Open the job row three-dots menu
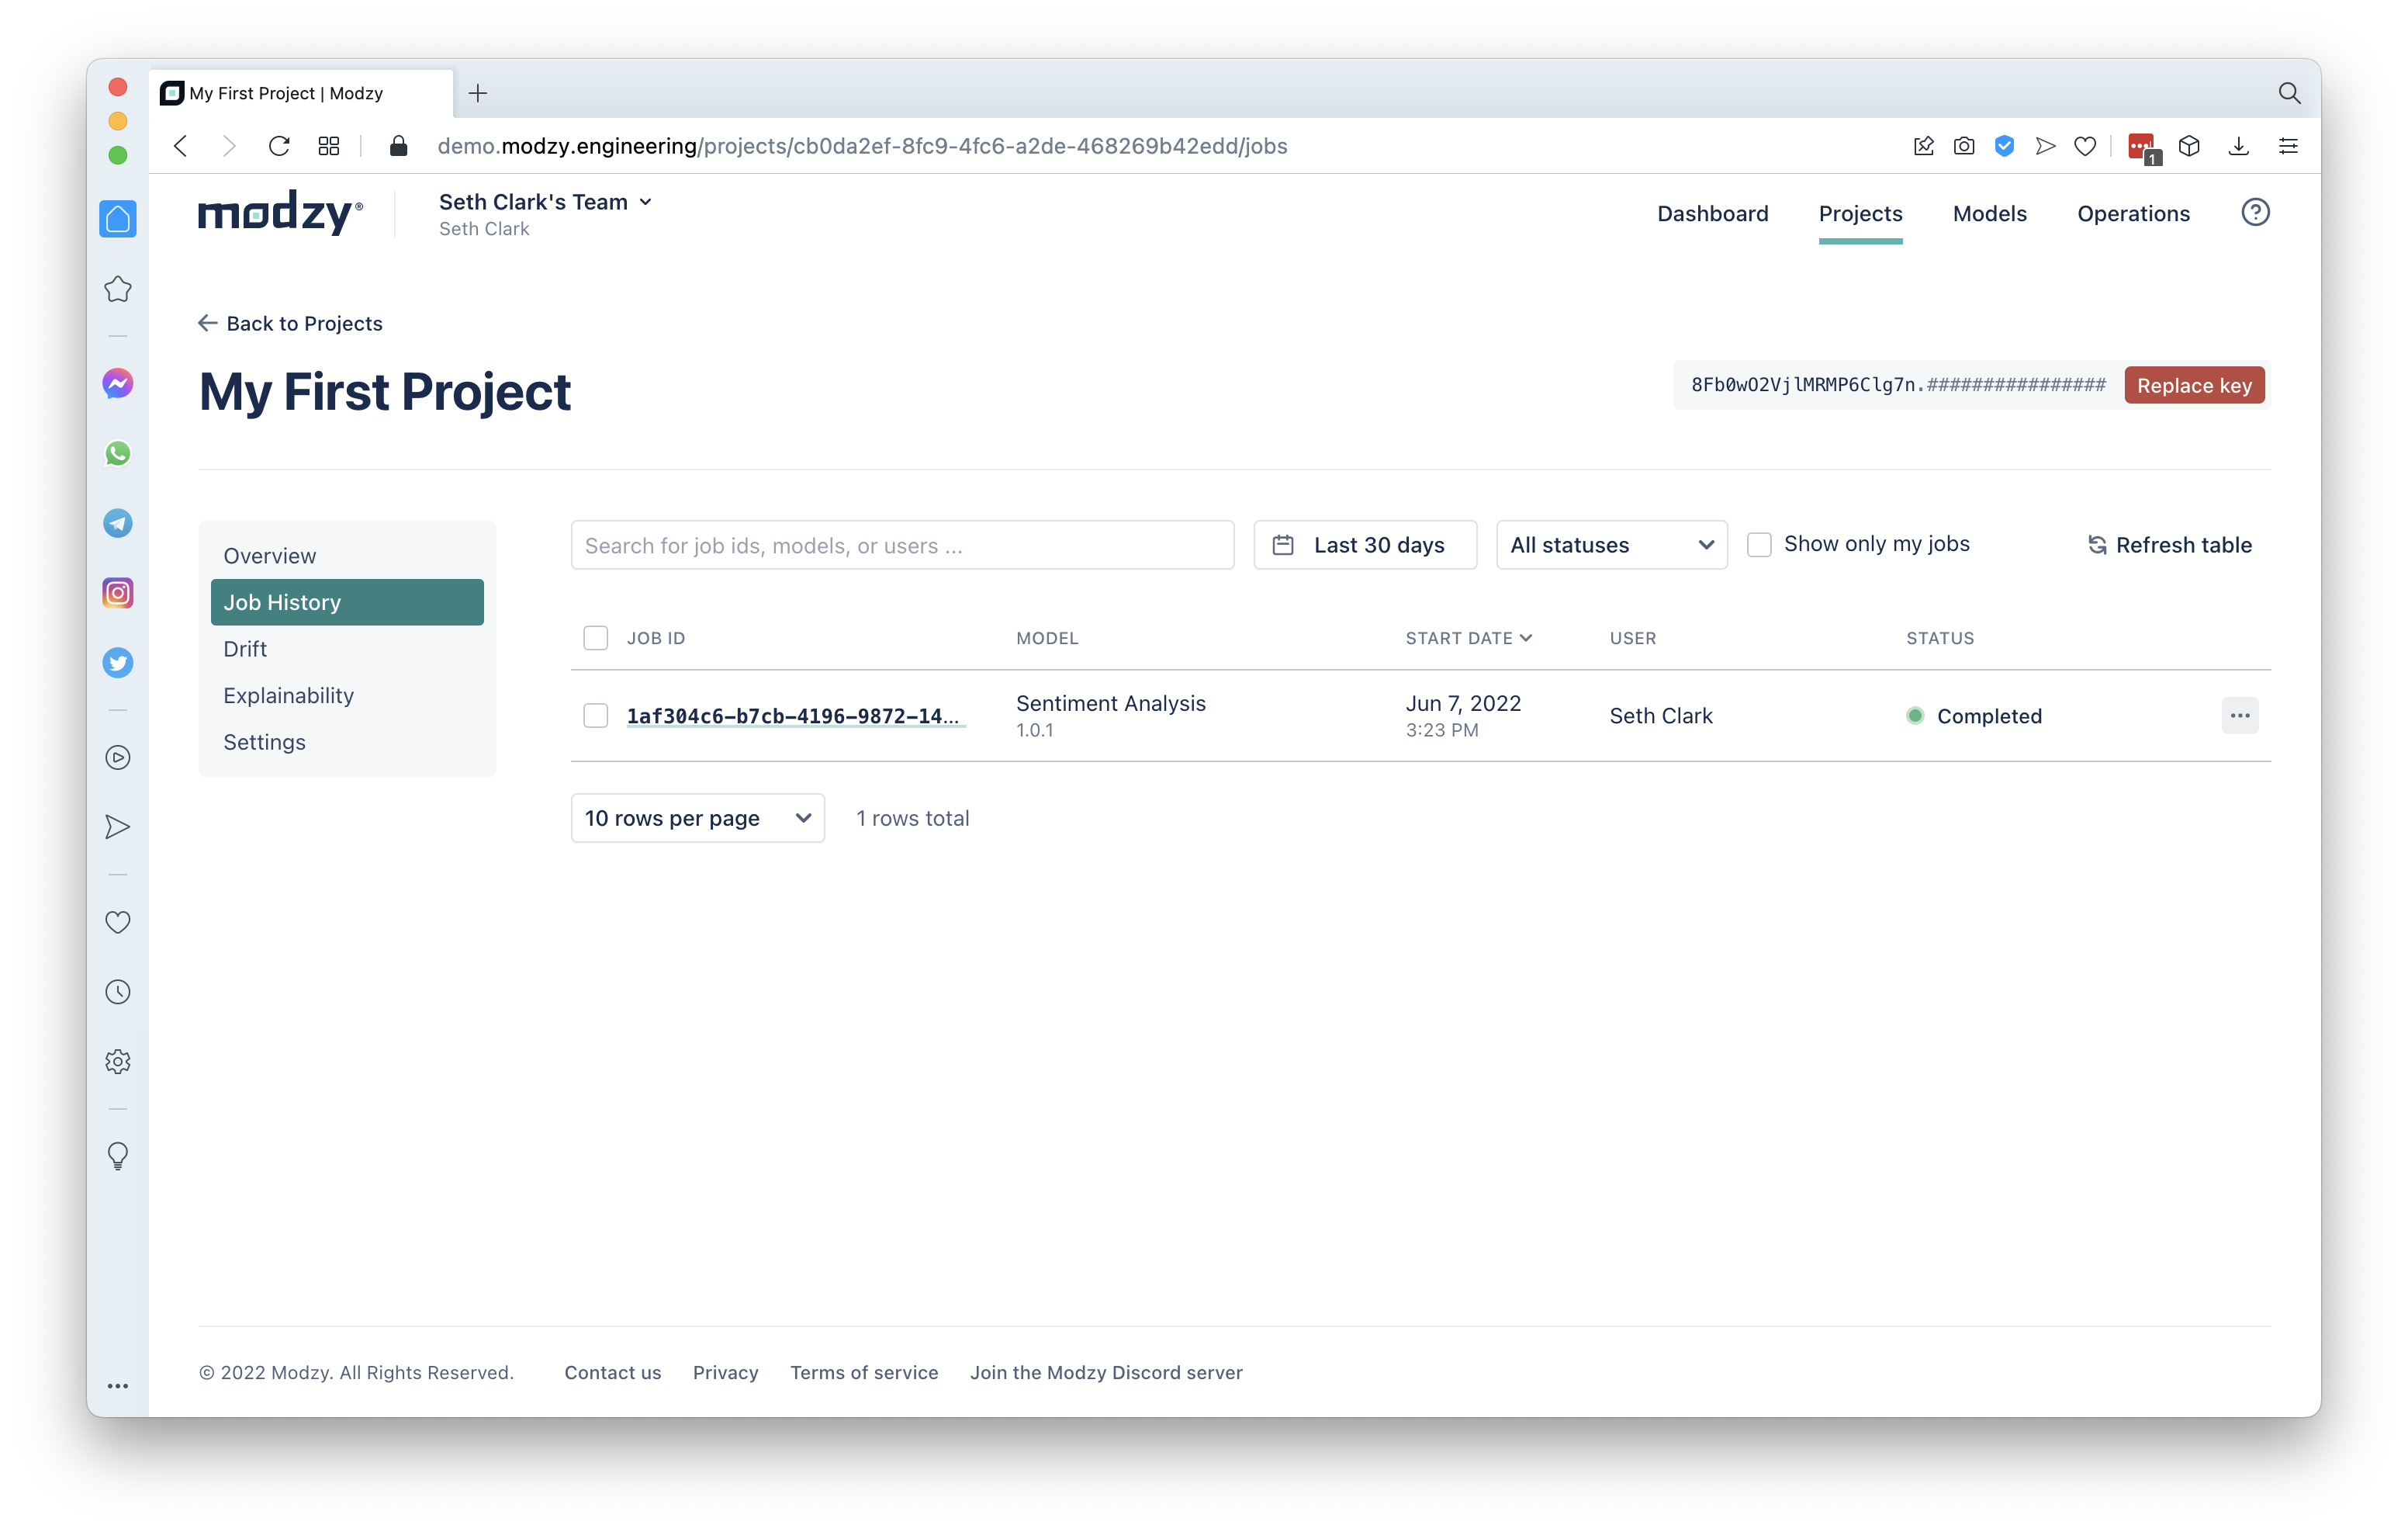This screenshot has height=1532, width=2408. coord(2239,716)
